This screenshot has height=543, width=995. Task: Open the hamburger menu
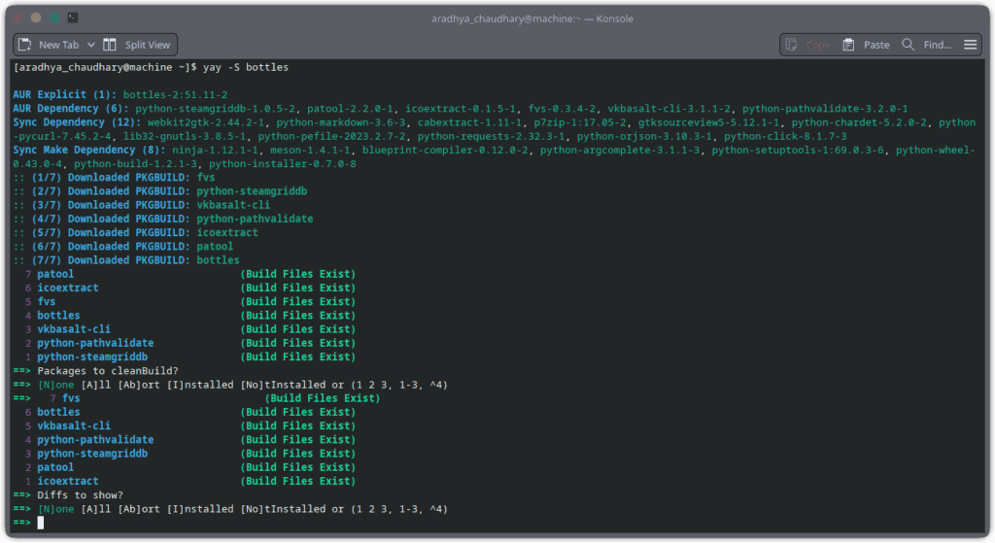tap(971, 45)
